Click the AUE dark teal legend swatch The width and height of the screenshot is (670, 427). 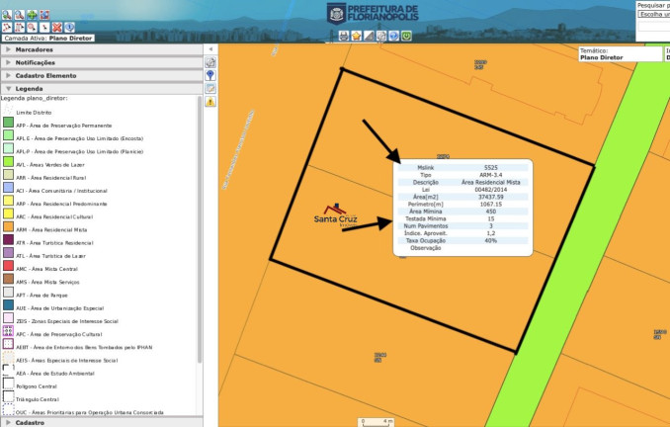(8, 304)
